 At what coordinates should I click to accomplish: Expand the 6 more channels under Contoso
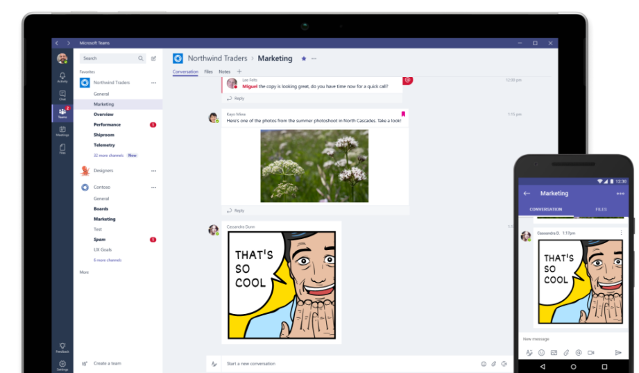(108, 260)
